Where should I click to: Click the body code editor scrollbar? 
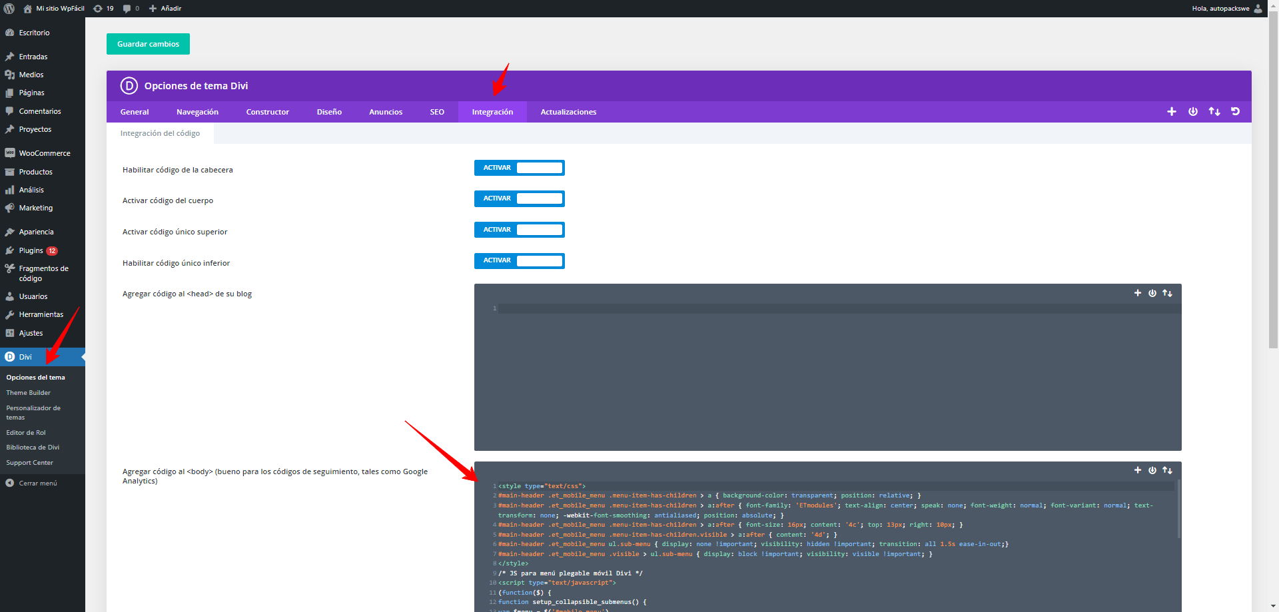click(1178, 509)
